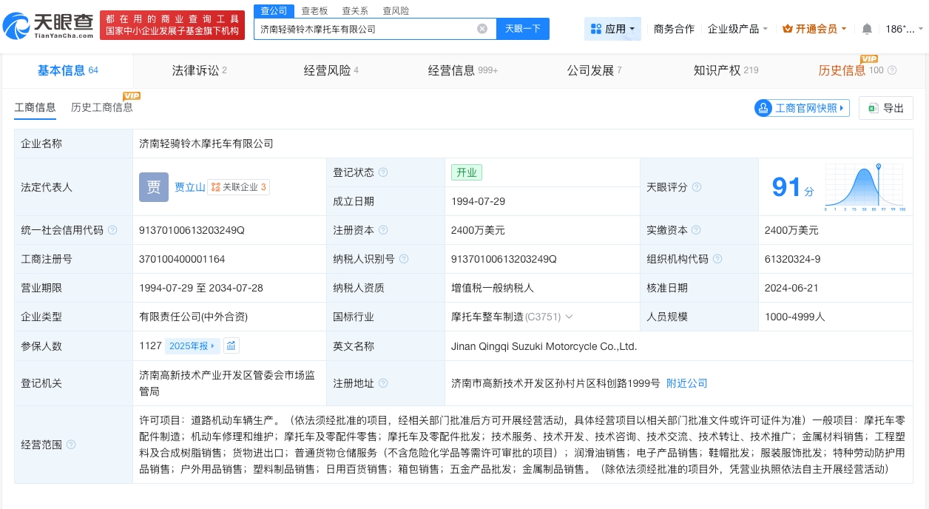Click the 应用 grid icon button

click(612, 29)
